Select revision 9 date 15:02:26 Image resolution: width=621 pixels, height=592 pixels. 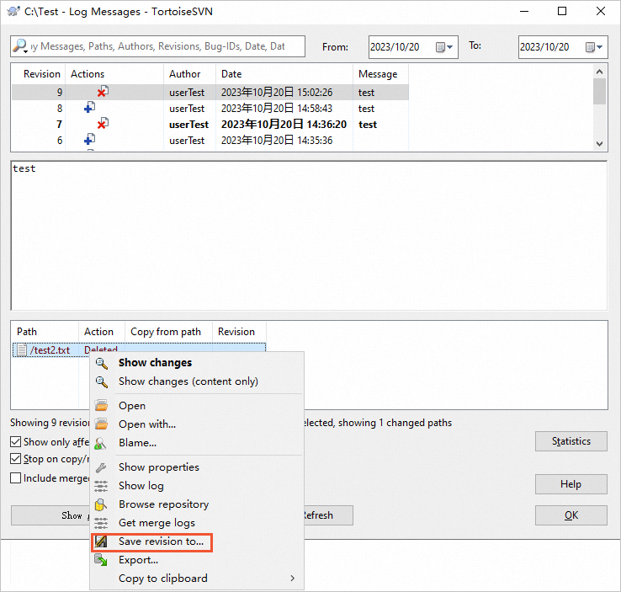[x=277, y=93]
